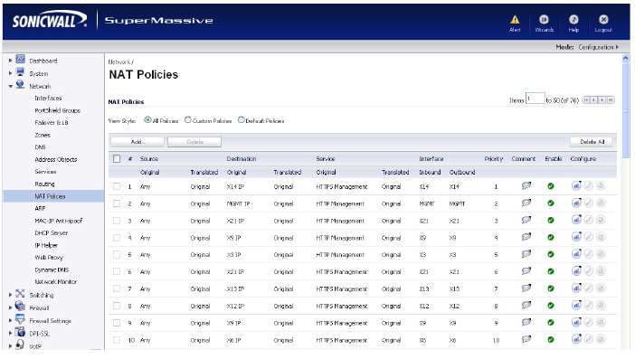Check the select-all header checkbox
This screenshot has height=359, width=635.
coord(117,158)
